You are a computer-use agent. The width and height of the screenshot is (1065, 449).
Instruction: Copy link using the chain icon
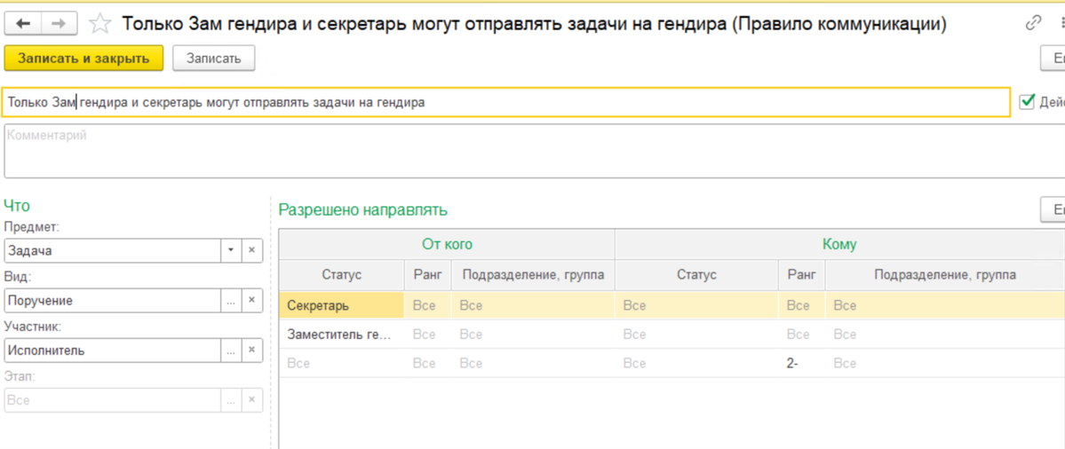1033,24
